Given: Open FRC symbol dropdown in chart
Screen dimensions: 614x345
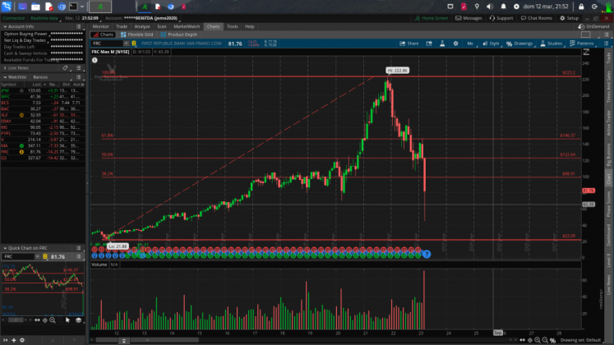Looking at the screenshot, I should click(x=126, y=44).
